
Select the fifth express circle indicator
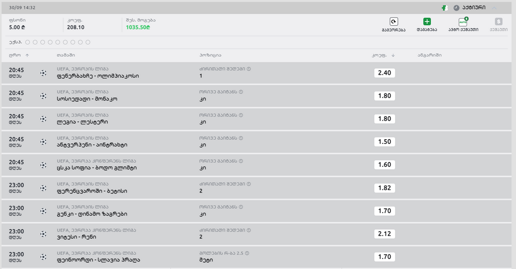coord(57,42)
